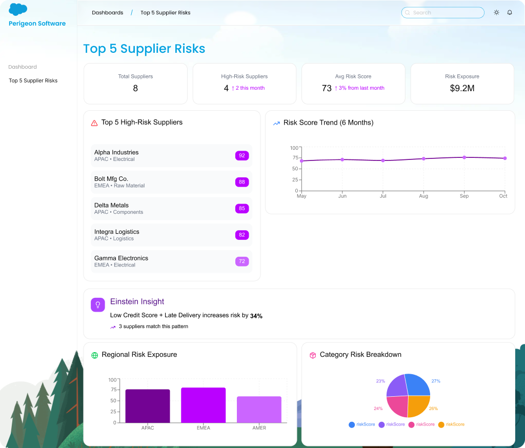
Task: Click the blue riskScore legend swatch
Action: (x=352, y=424)
